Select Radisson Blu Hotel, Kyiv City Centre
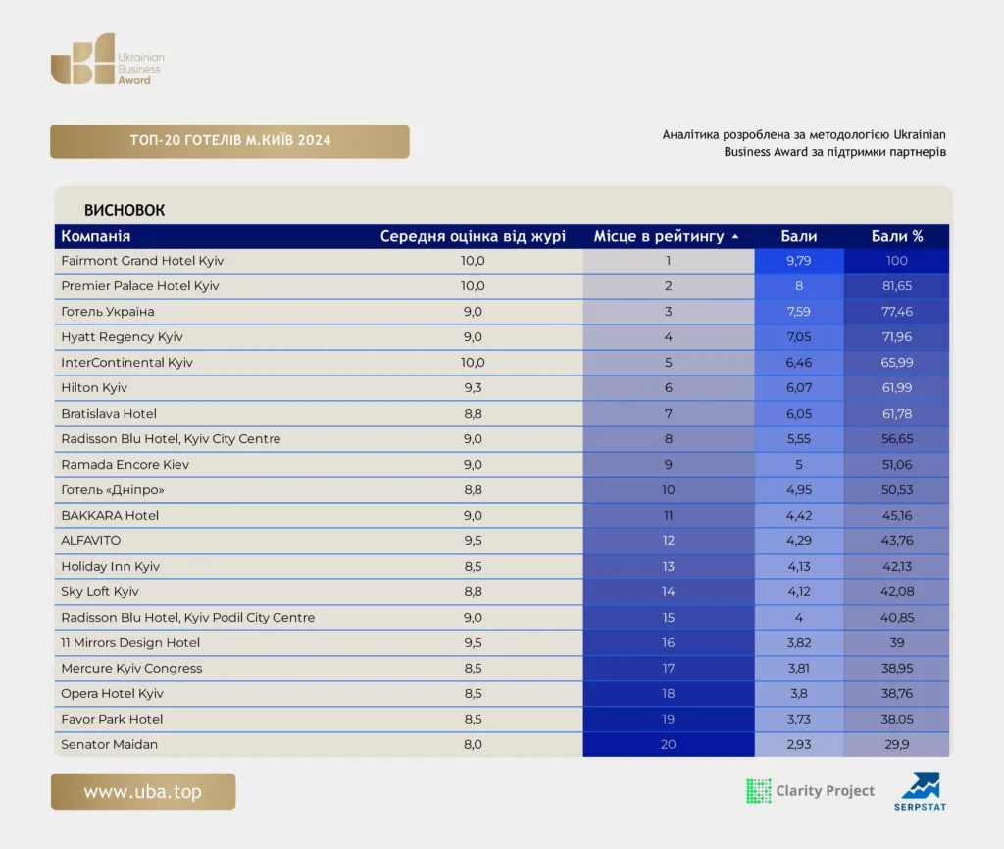Viewport: 1004px width, 849px height. 171,439
